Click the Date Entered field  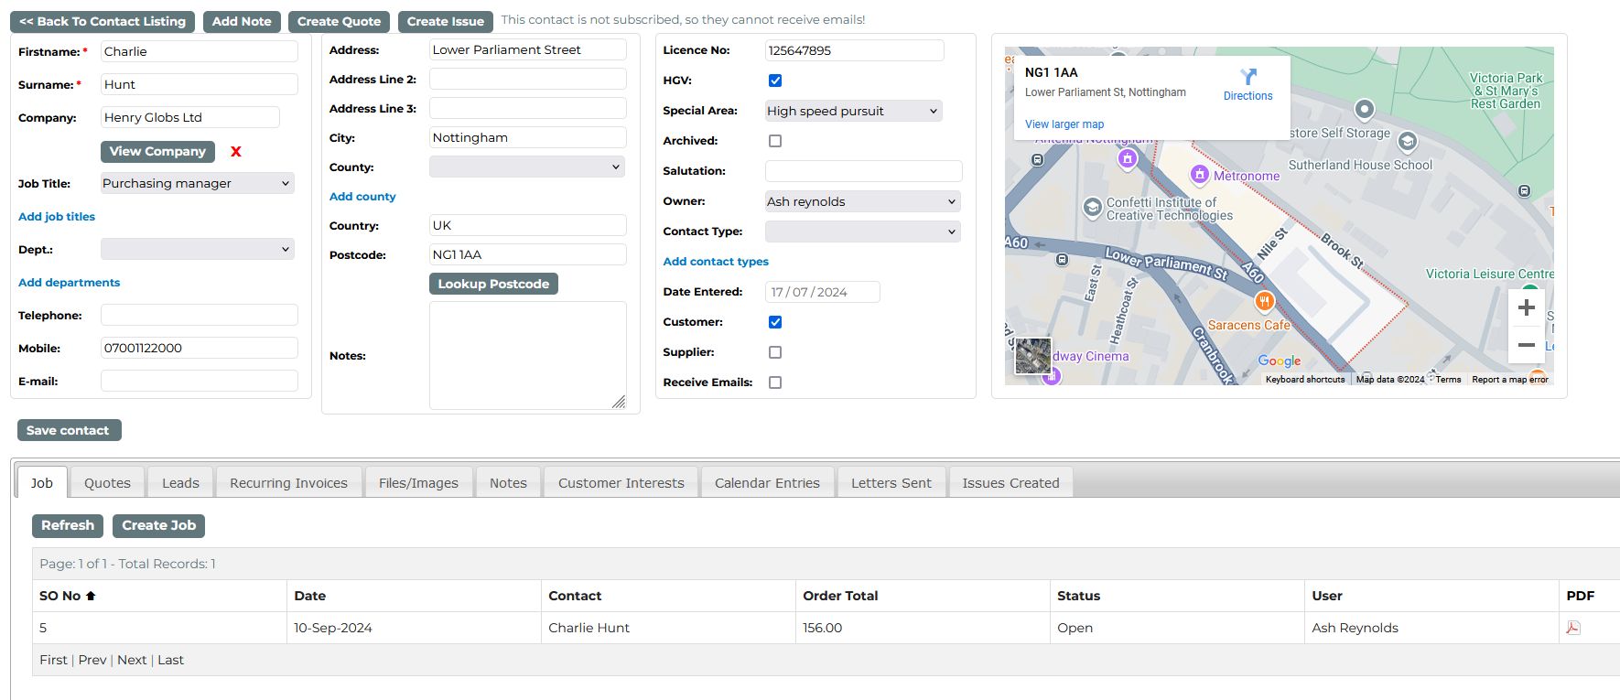823,292
